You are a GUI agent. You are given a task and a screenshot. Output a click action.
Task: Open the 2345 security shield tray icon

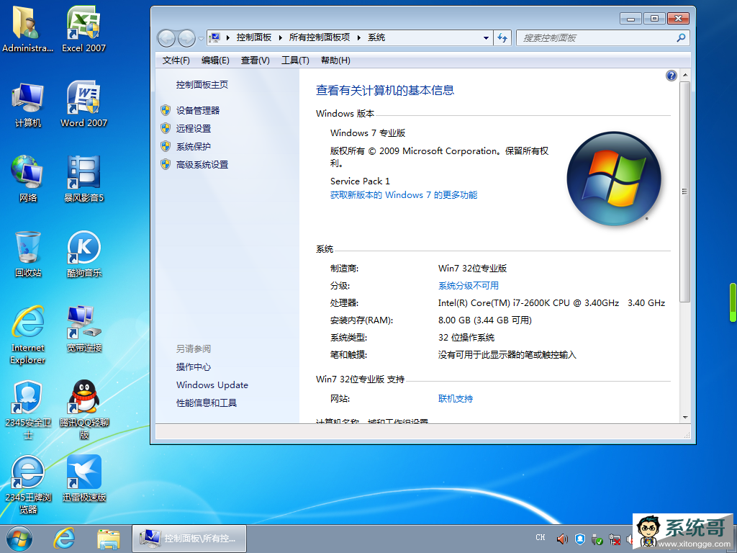point(580,539)
